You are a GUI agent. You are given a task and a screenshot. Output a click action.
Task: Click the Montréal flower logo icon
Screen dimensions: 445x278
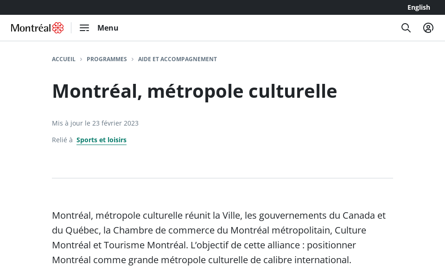pyautogui.click(x=59, y=27)
